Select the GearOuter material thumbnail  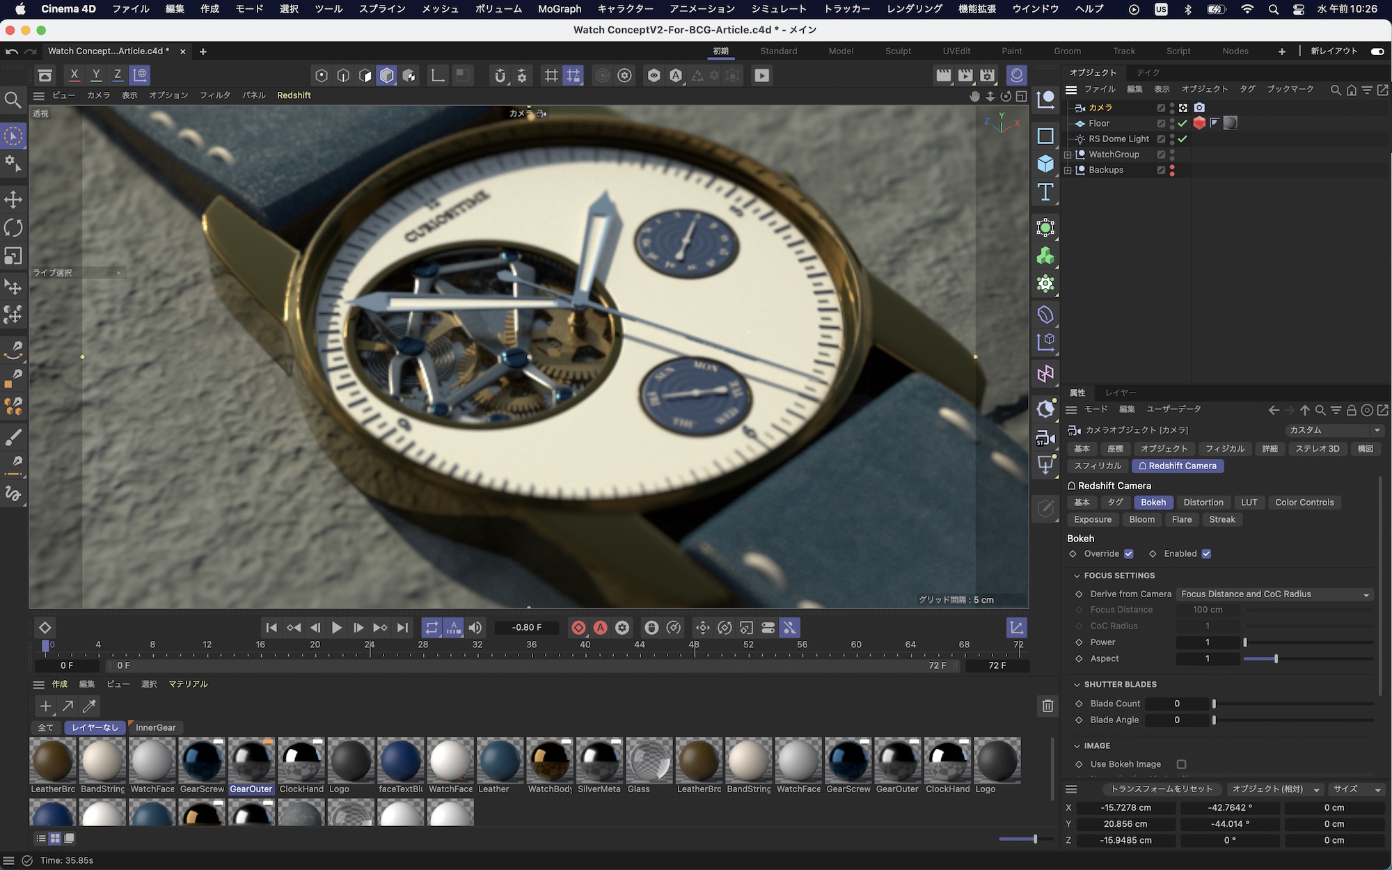click(x=251, y=761)
